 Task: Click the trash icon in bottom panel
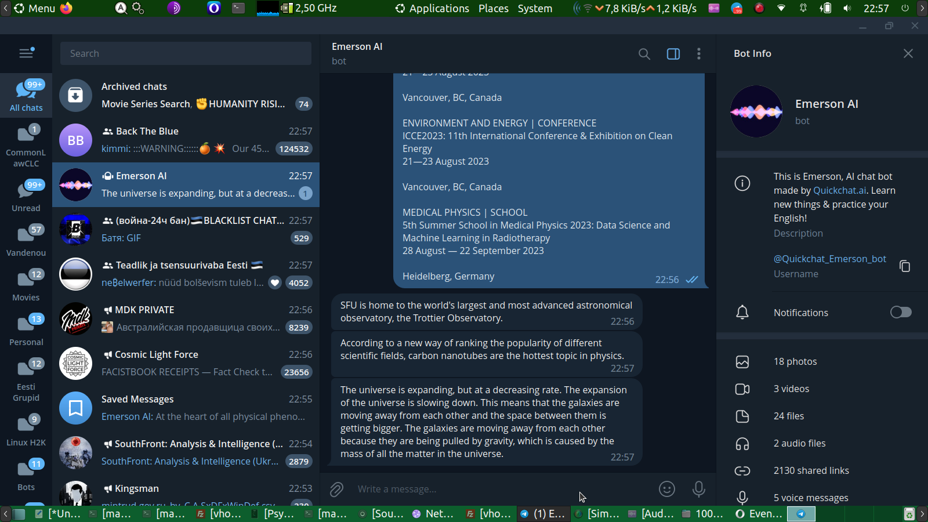click(x=909, y=514)
